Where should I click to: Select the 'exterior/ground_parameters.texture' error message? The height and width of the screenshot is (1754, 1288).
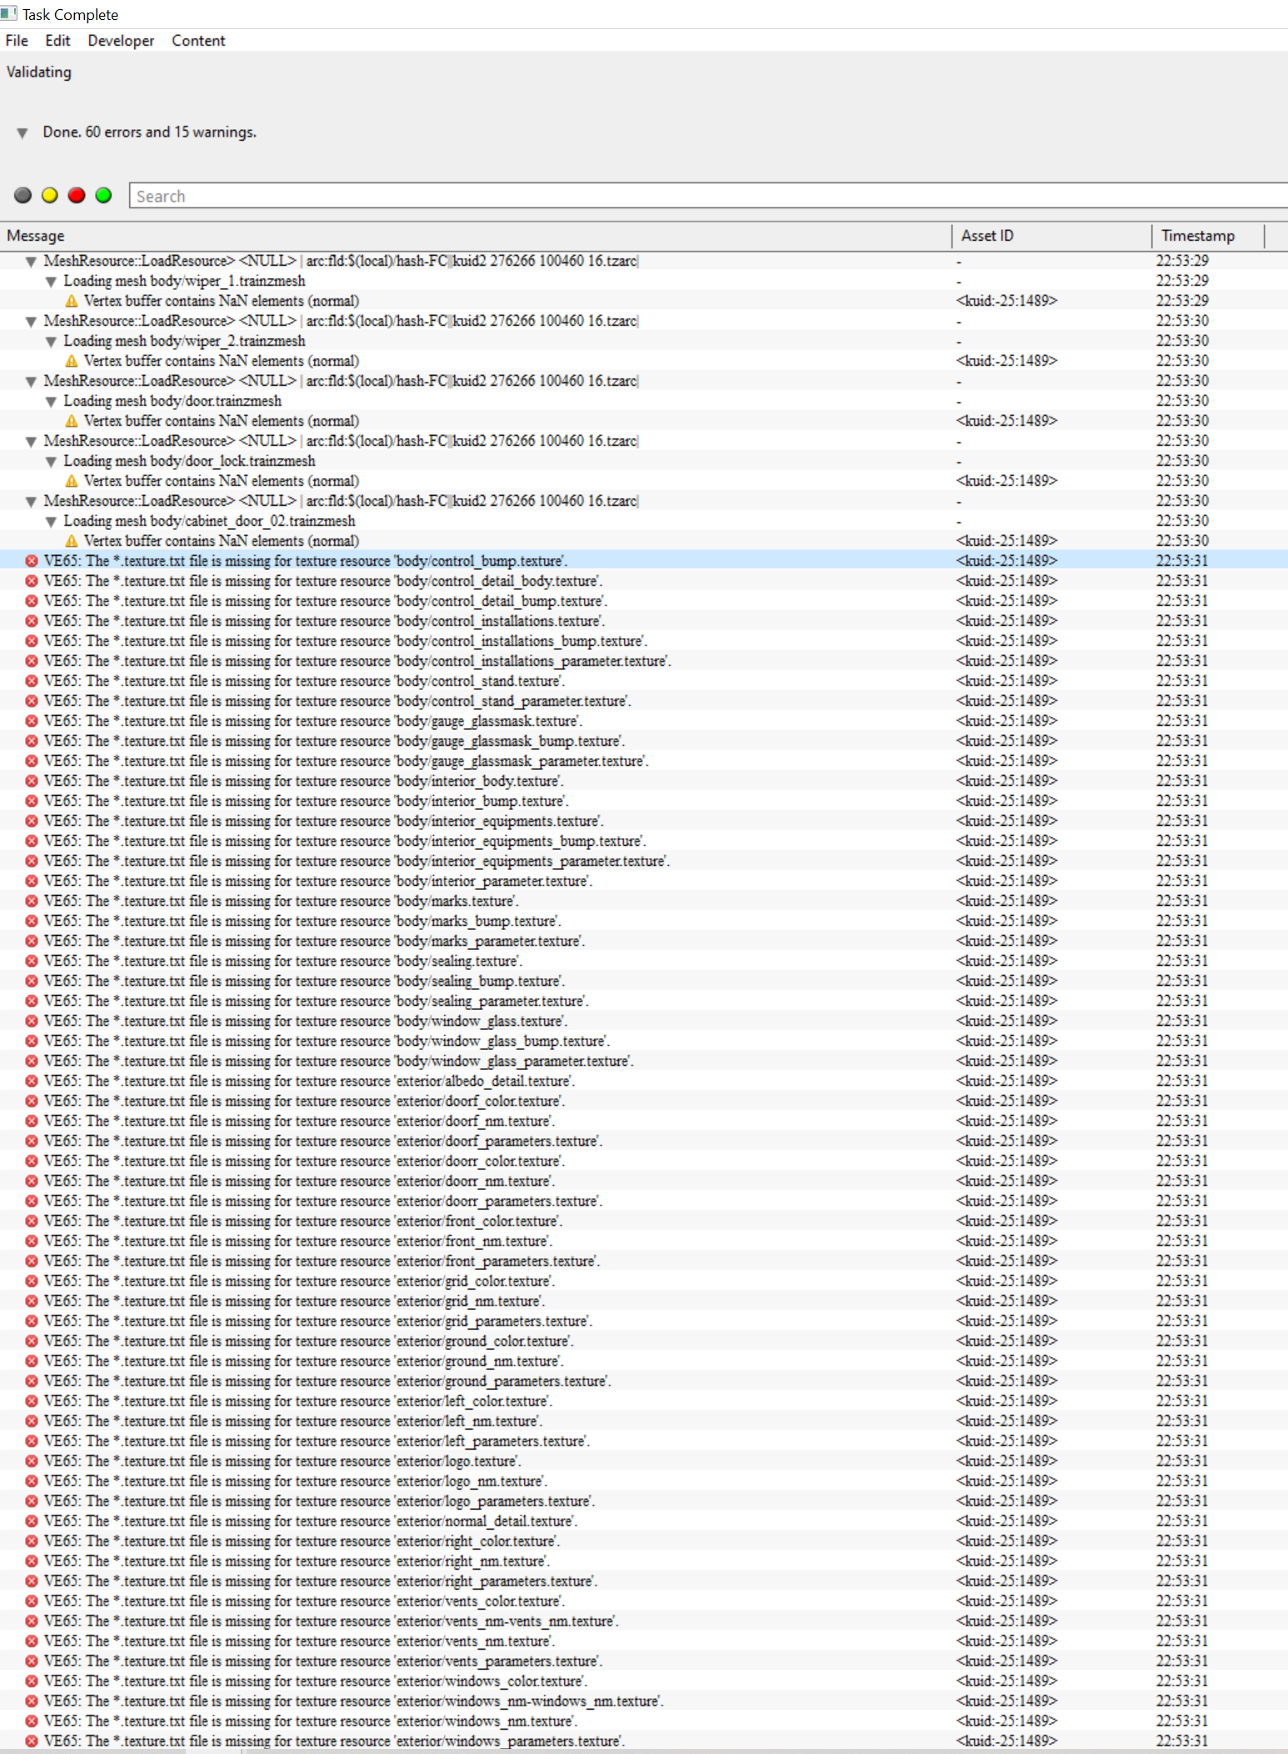click(327, 1381)
